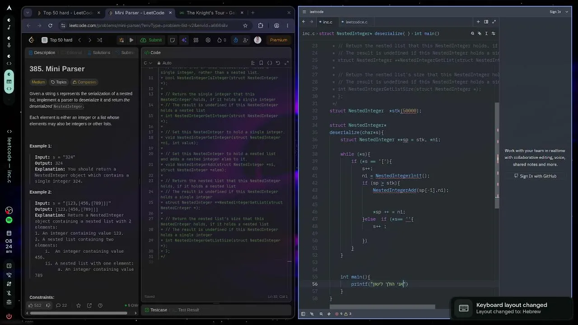Start the timer clock icon

[x=236, y=40]
